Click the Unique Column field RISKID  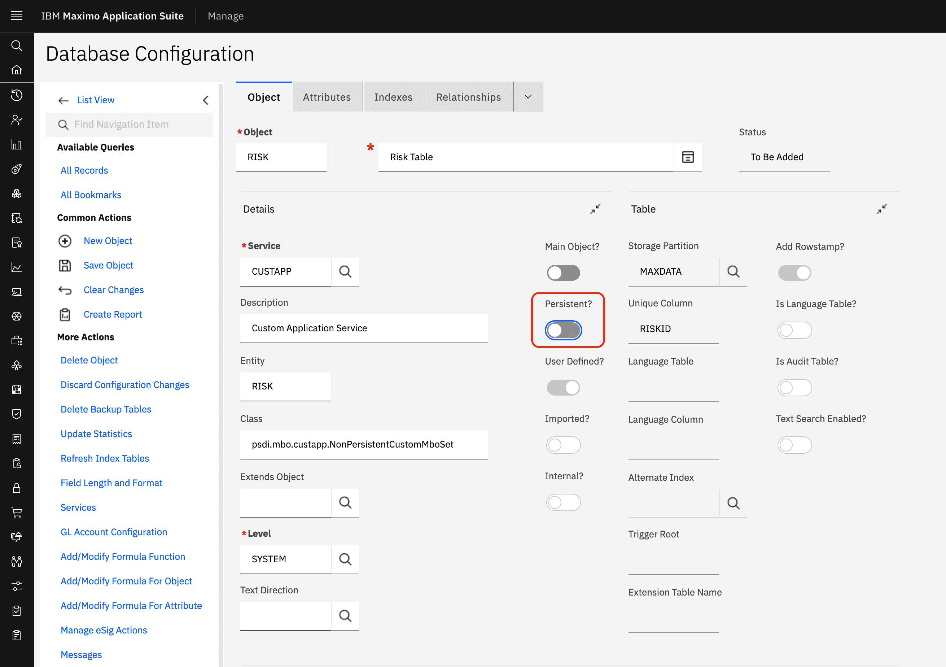click(673, 329)
